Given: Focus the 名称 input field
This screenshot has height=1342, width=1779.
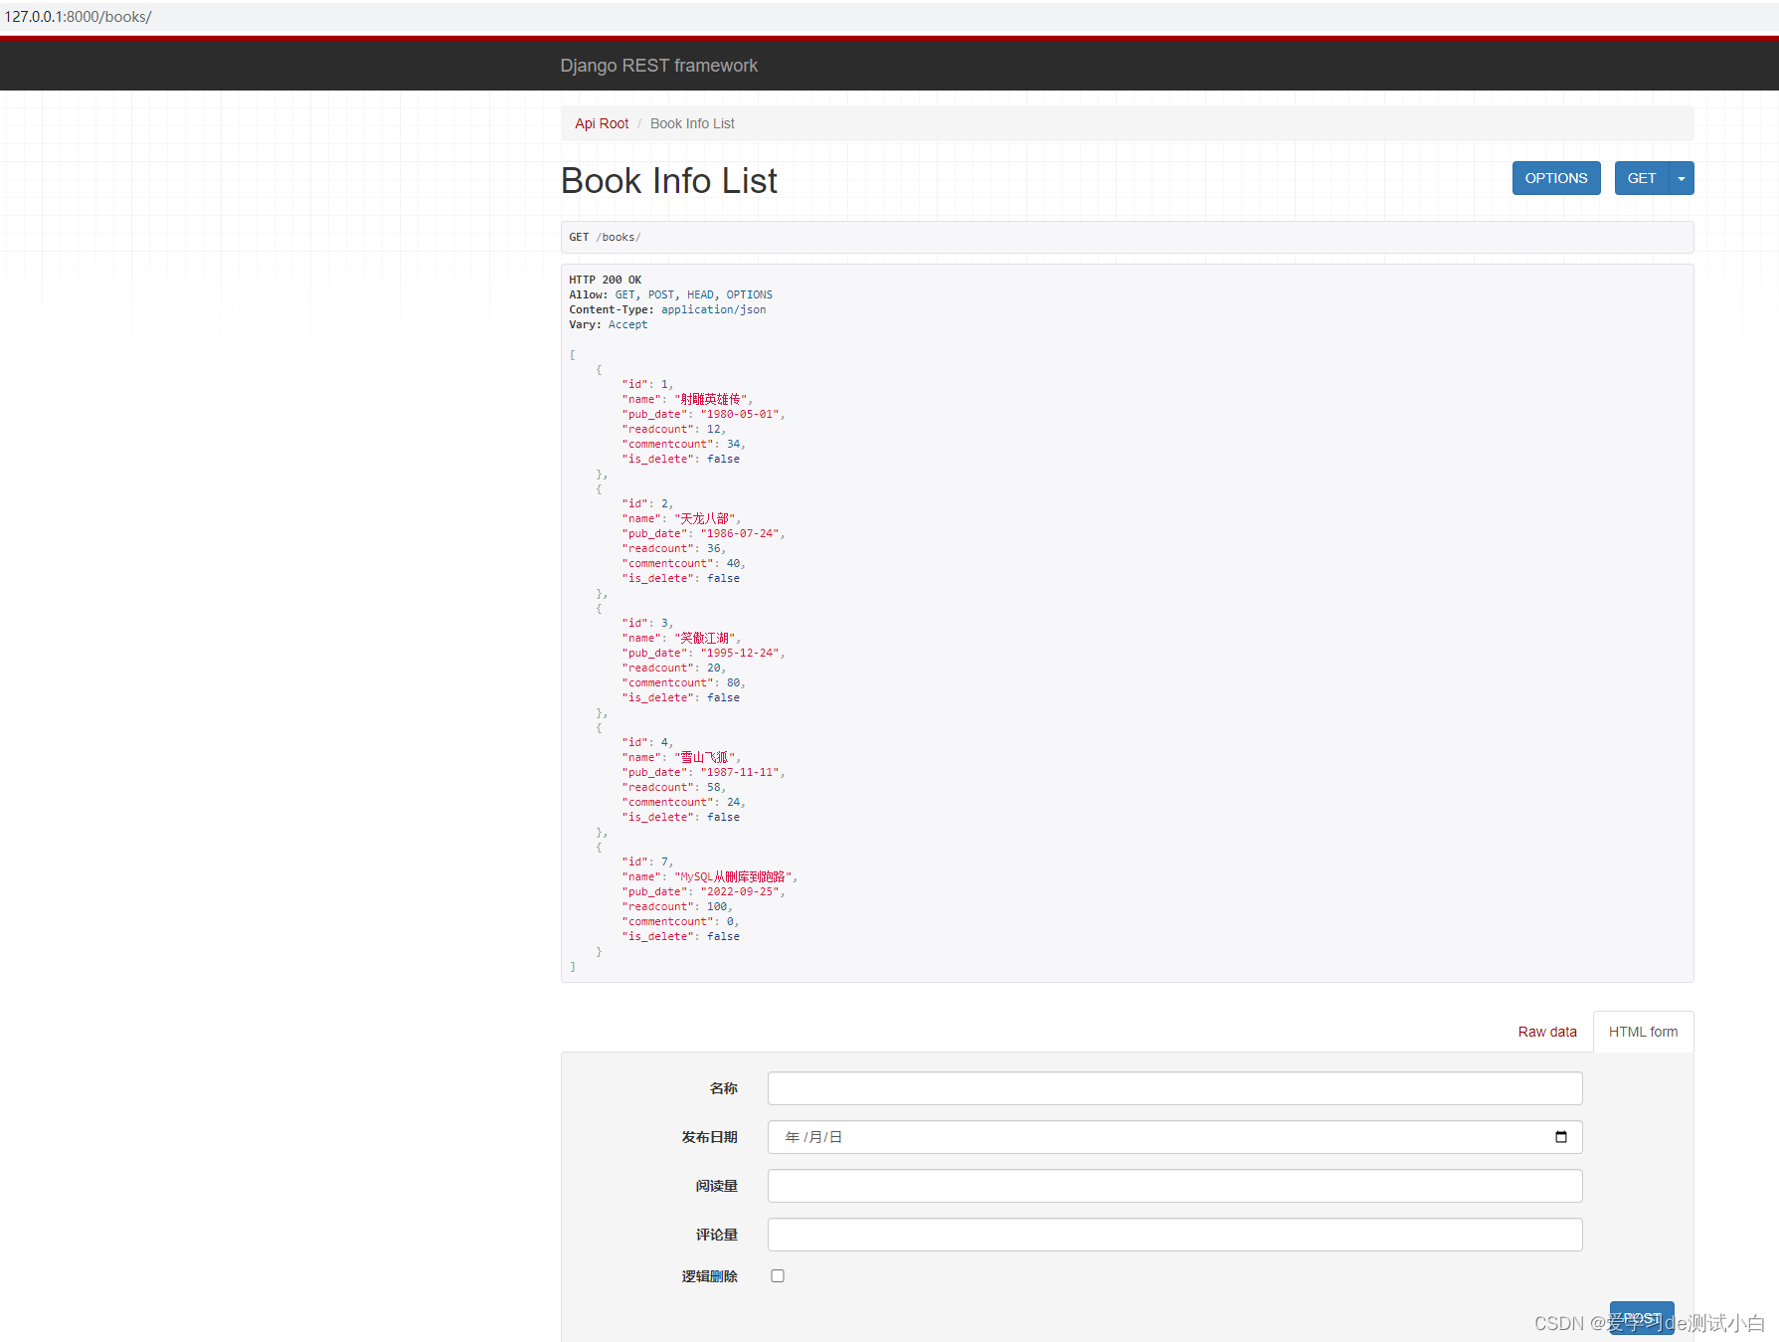Looking at the screenshot, I should 1174,1088.
